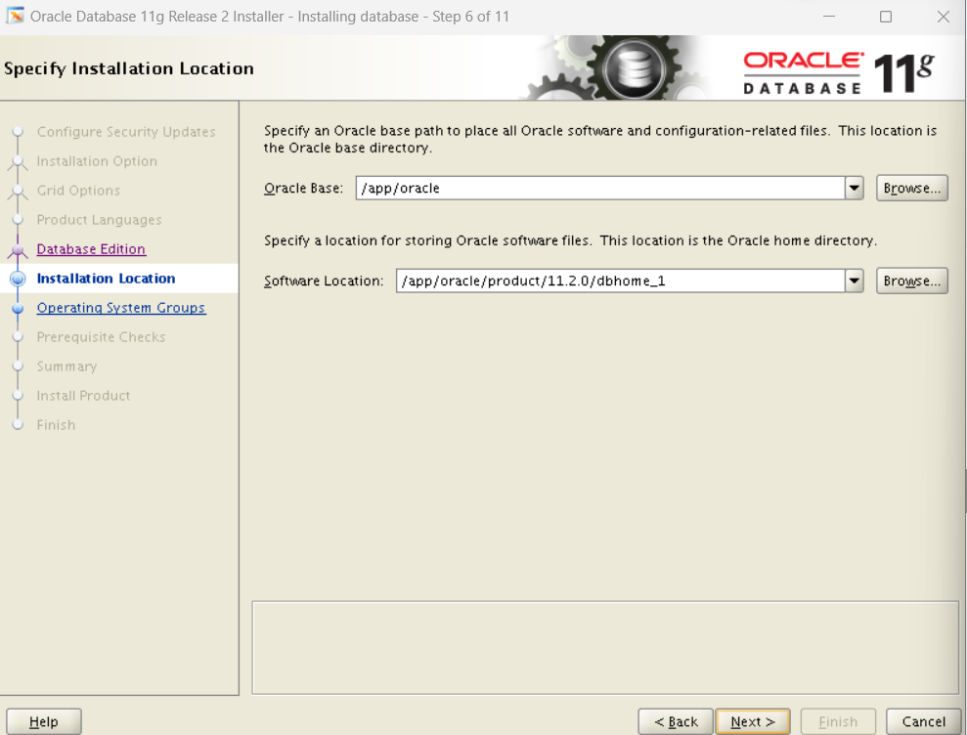The width and height of the screenshot is (967, 735).
Task: Click the Oracle Base path field
Action: tap(600, 188)
